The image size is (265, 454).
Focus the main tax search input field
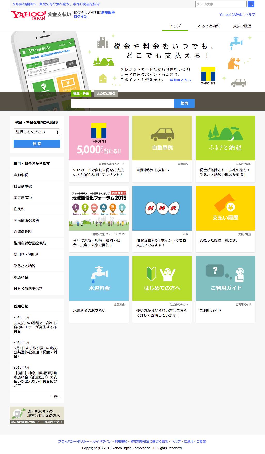click(122, 103)
